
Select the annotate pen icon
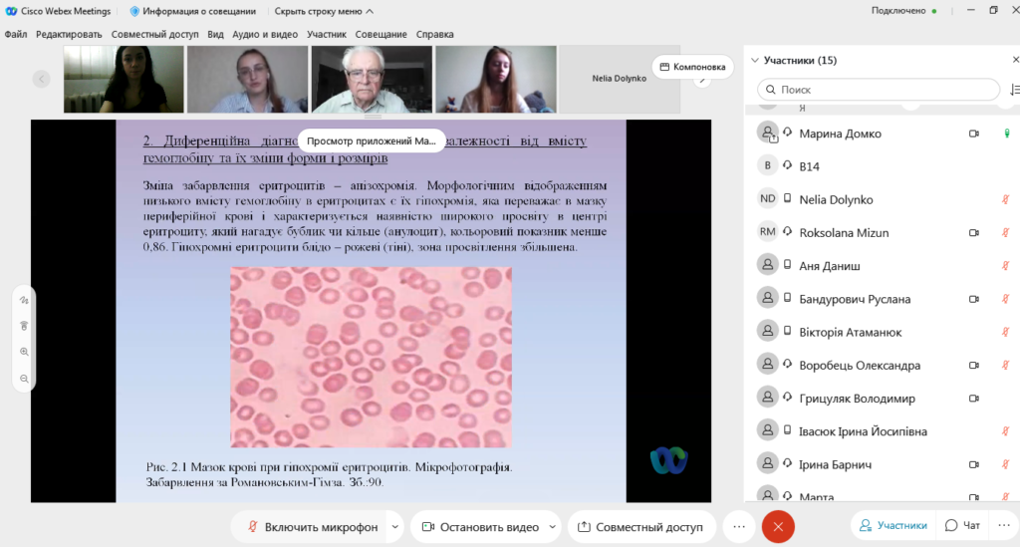24,300
